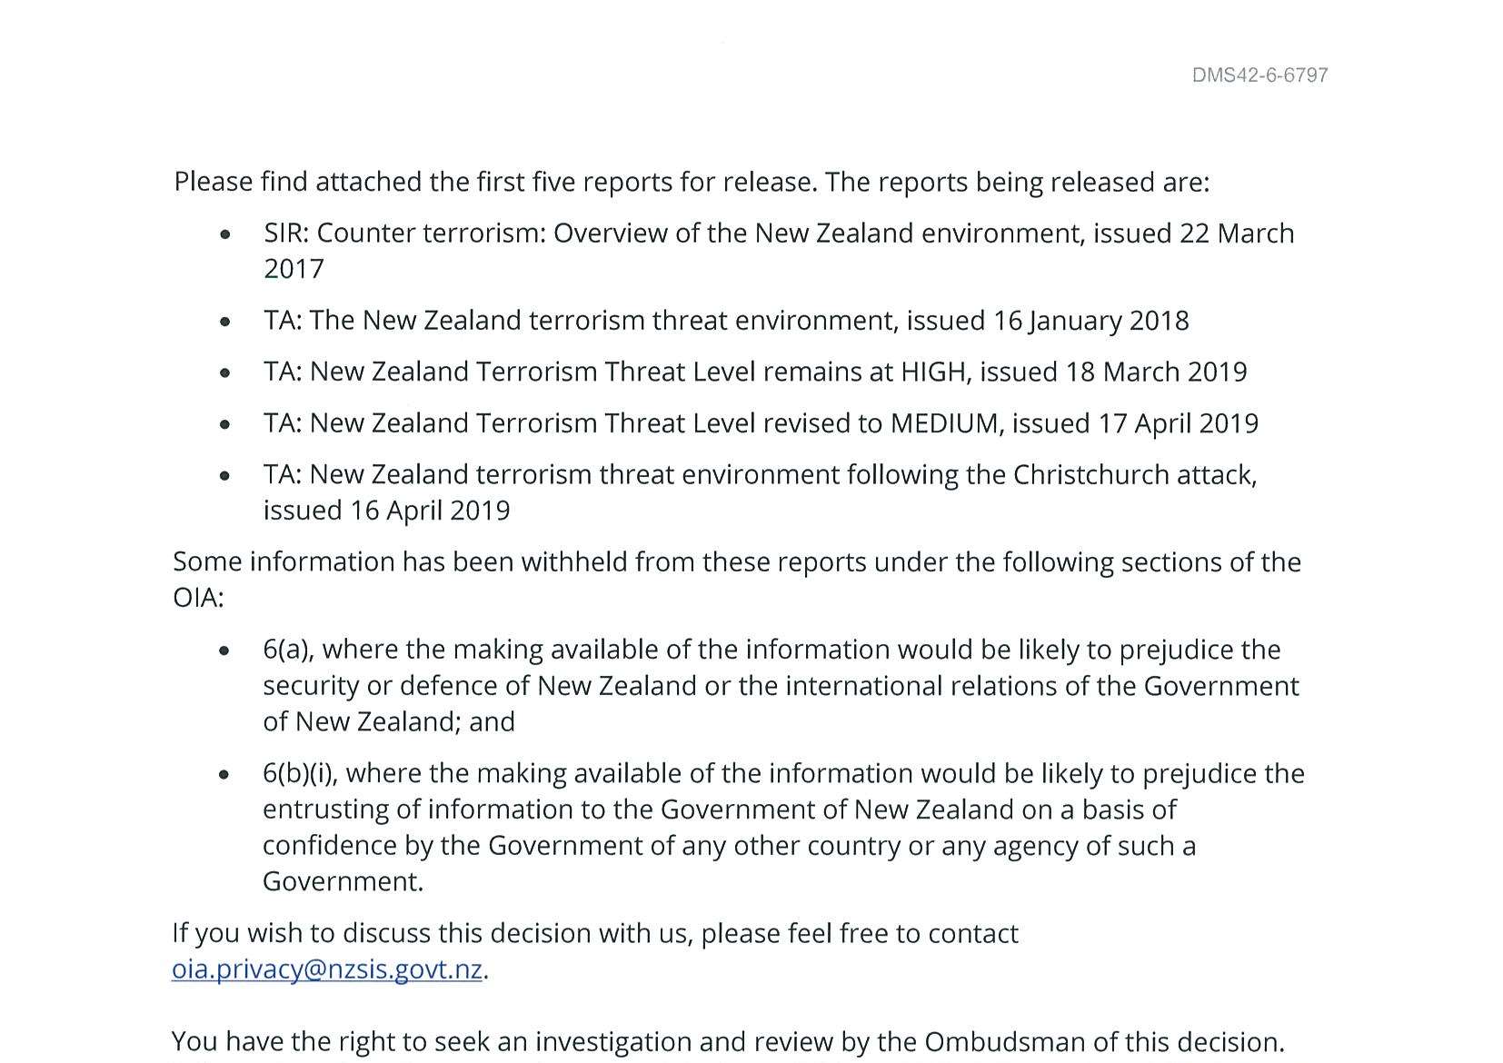This screenshot has height=1063, width=1503.
Task: Select the 'revised to MEDIUM' report line
Action: click(x=760, y=423)
